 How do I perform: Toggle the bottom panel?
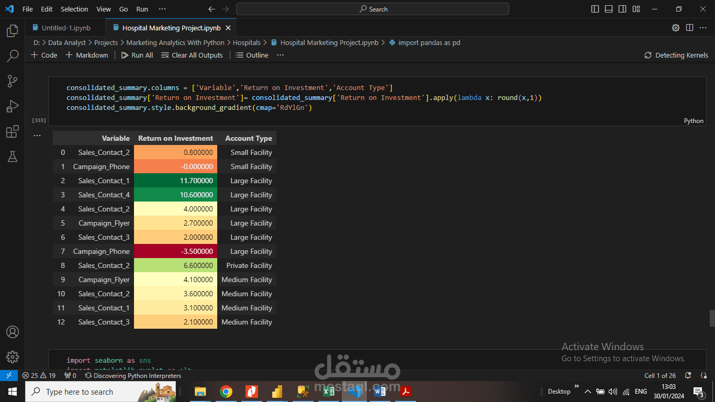609,9
